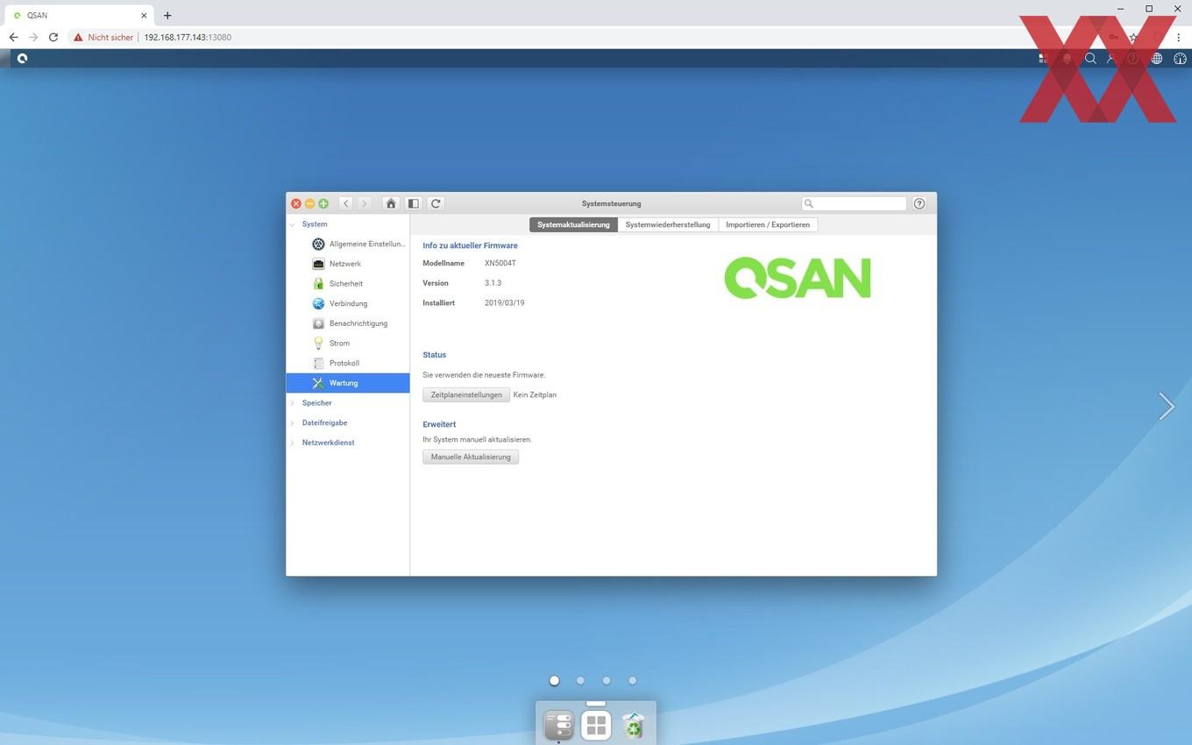Open the recycle bin in the dock
Image resolution: width=1192 pixels, height=745 pixels.
click(633, 725)
